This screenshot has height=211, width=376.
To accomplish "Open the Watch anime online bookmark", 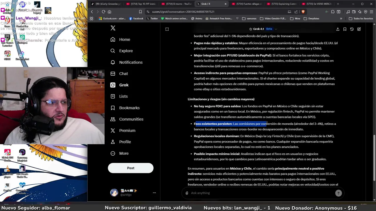I will tap(174, 18).
